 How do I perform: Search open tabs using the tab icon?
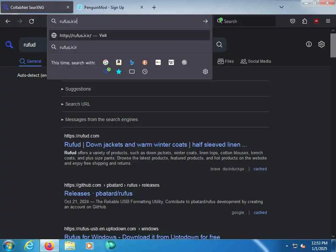click(132, 72)
